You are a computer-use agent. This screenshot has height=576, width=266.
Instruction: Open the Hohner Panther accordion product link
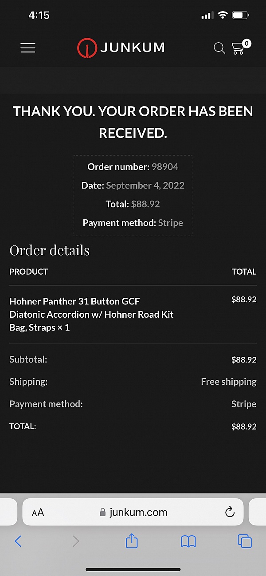point(91,314)
